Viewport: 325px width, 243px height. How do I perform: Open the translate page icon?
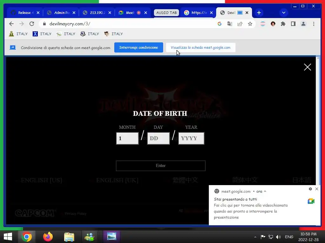point(230,24)
